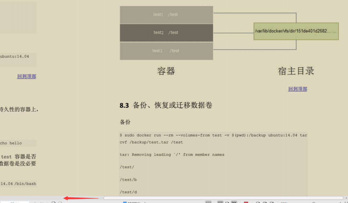This screenshot has width=348, height=203.
Task: Open the page navigation forward arrow
Action: [35, 202]
